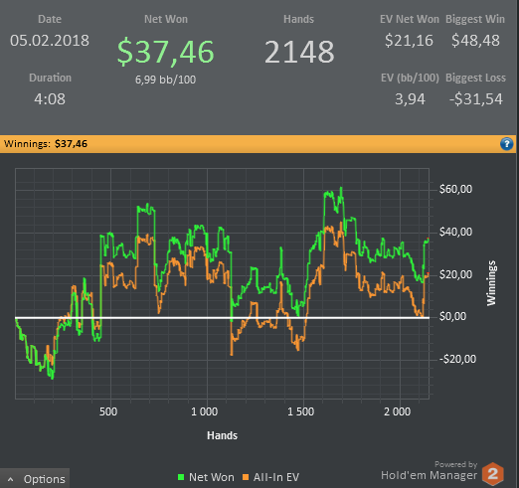The width and height of the screenshot is (519, 488).
Task: Click the red endpoint of the green Net Won line
Action: pyautogui.click(x=429, y=239)
